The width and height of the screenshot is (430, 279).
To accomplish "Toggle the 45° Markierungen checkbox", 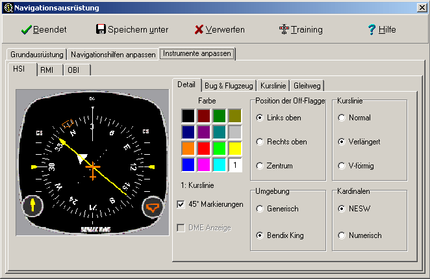I will [181, 204].
